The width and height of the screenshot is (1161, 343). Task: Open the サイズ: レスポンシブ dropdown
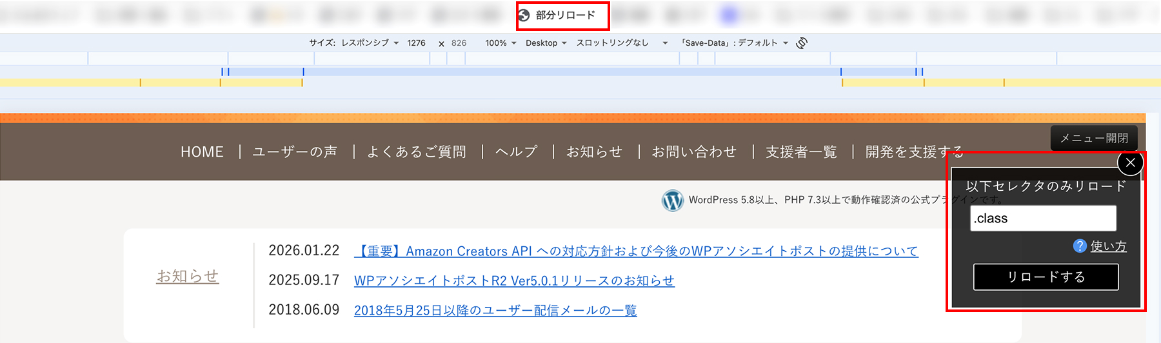click(x=353, y=43)
